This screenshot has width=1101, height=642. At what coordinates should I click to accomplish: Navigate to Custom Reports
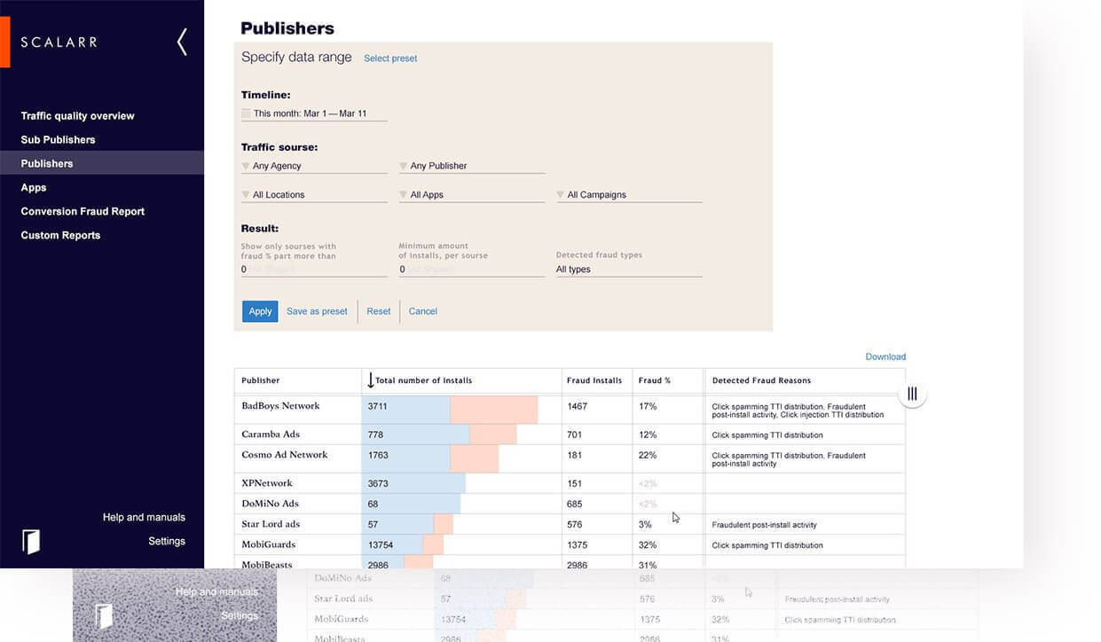pos(60,236)
